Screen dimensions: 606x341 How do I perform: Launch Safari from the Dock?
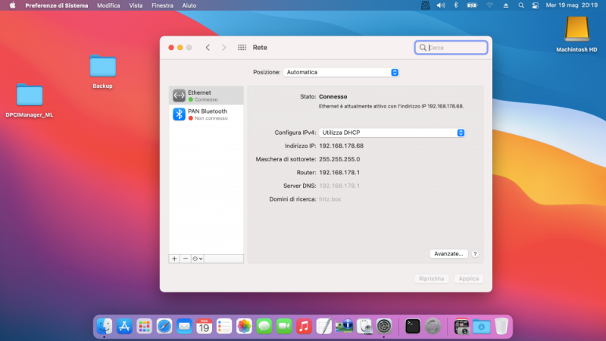click(x=164, y=326)
